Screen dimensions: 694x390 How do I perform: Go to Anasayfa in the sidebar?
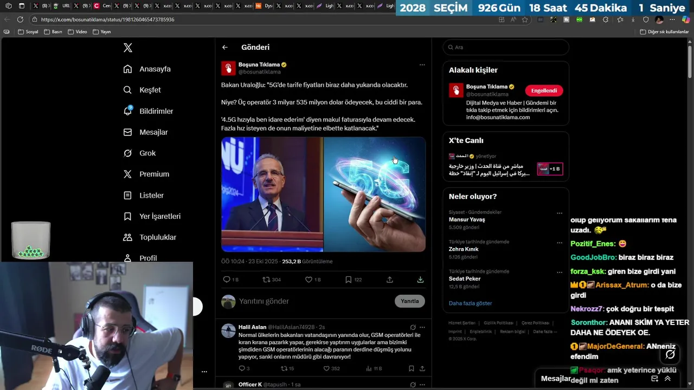click(147, 69)
